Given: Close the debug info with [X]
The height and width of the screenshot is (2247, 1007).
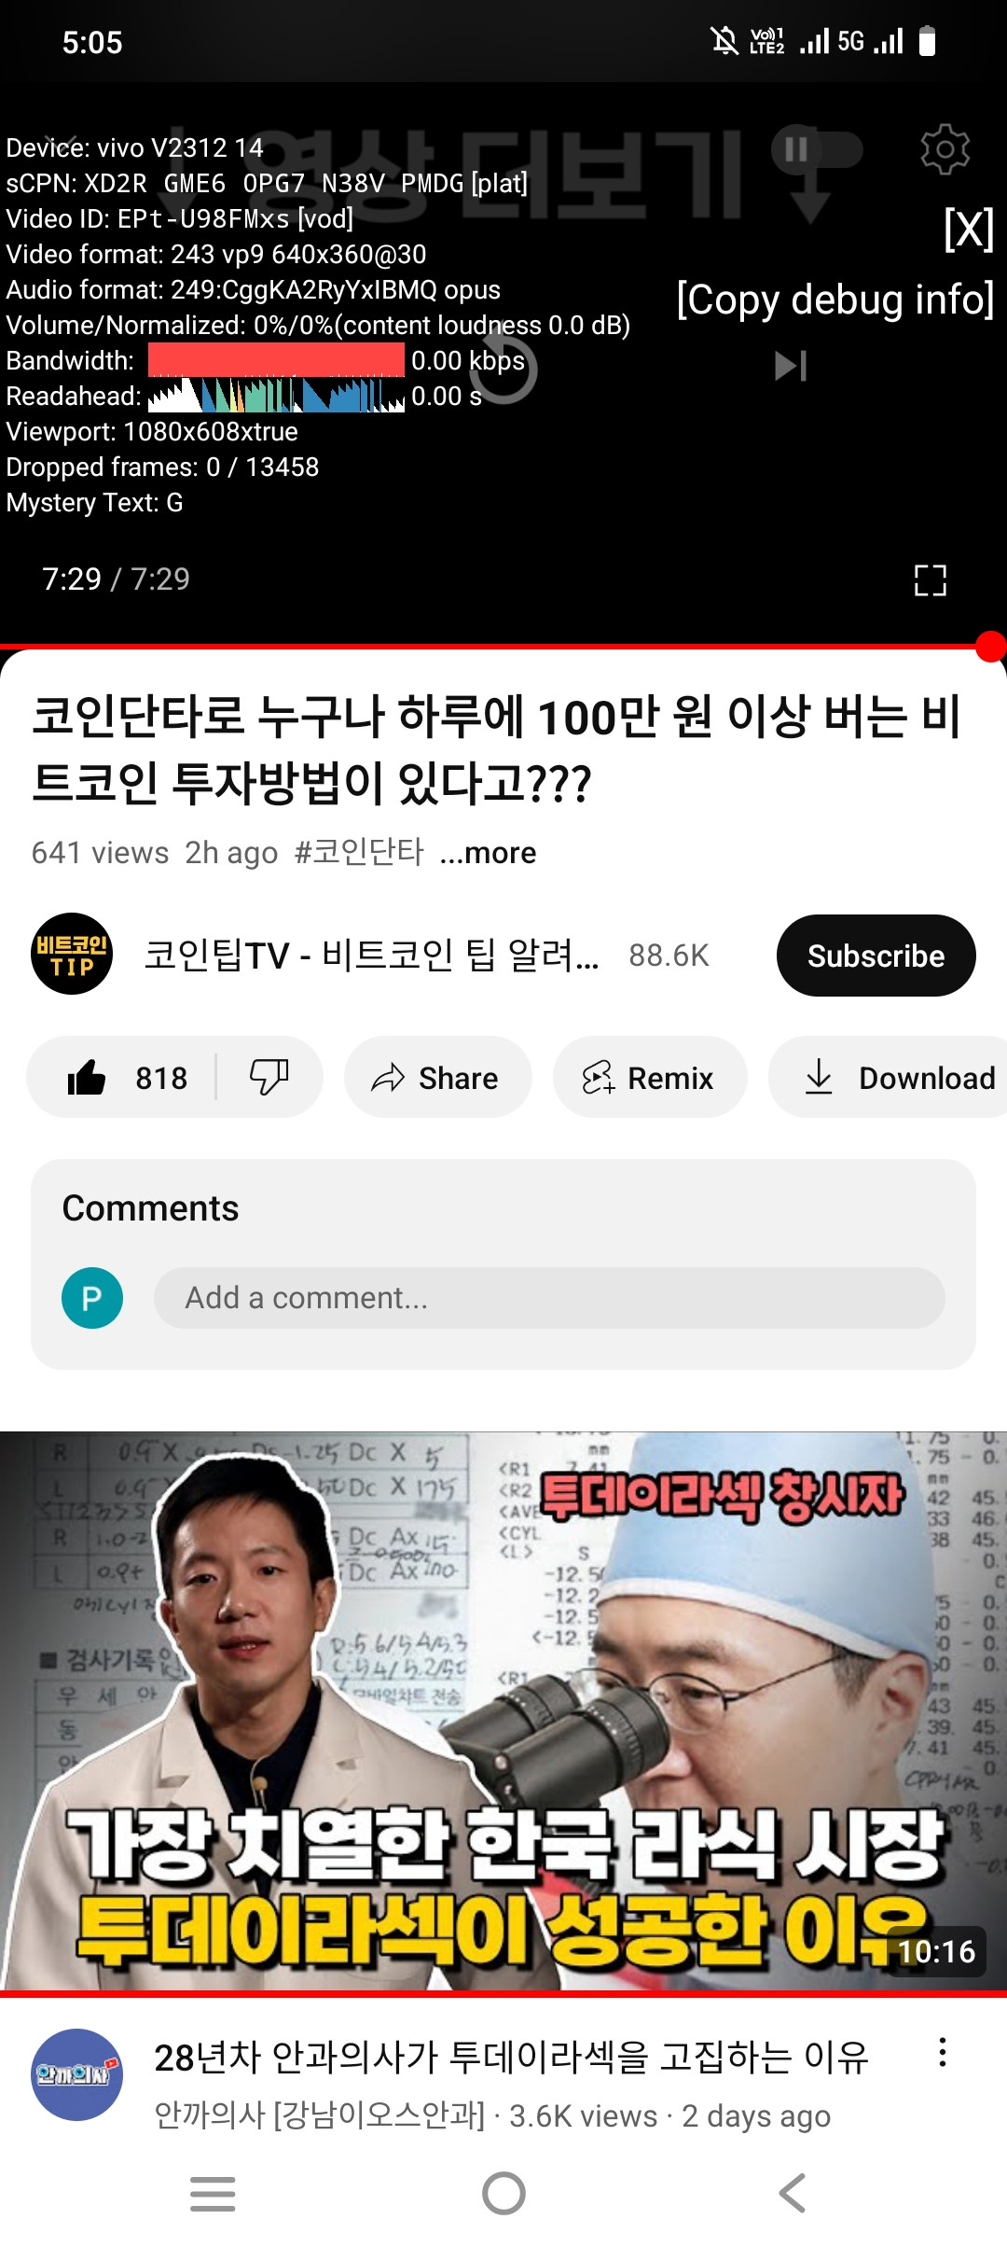Looking at the screenshot, I should pyautogui.click(x=969, y=229).
